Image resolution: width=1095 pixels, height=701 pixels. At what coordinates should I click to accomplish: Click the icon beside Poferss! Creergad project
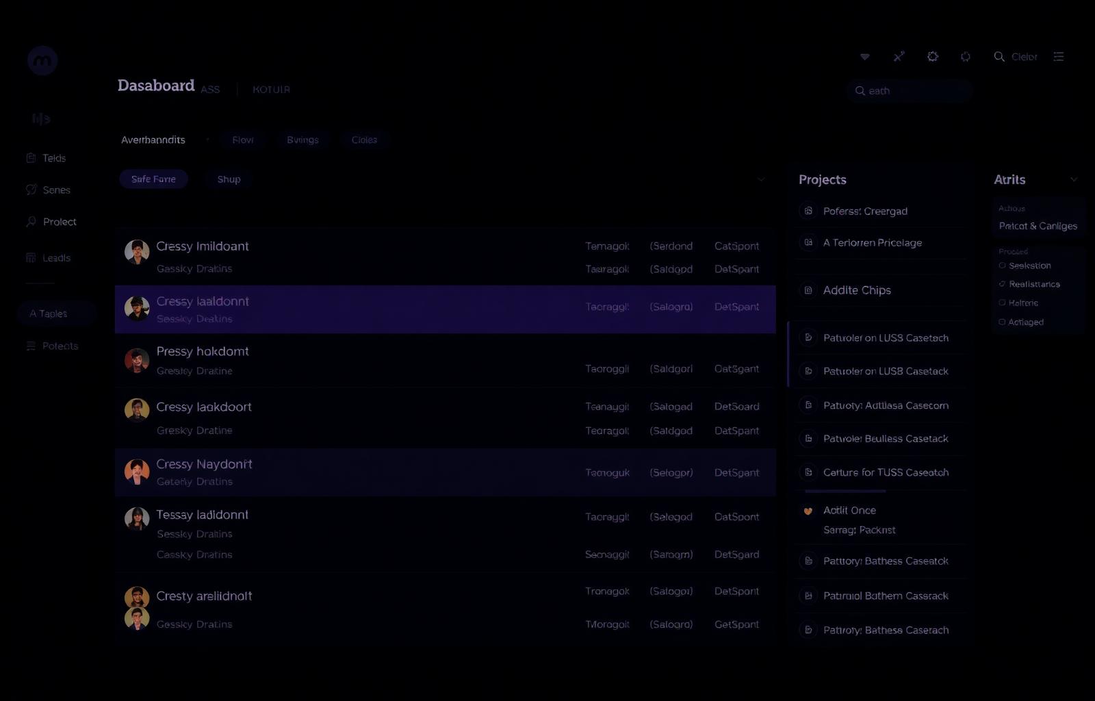point(808,211)
